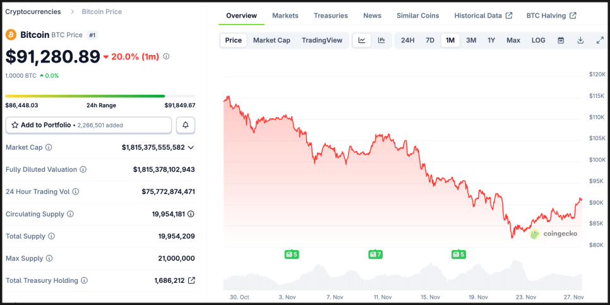Click Add to Portfolio button
Screen dimensions: 610x305
[x=88, y=125]
